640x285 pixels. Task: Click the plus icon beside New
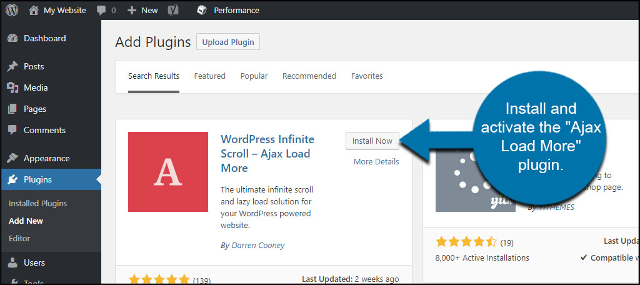tap(131, 11)
